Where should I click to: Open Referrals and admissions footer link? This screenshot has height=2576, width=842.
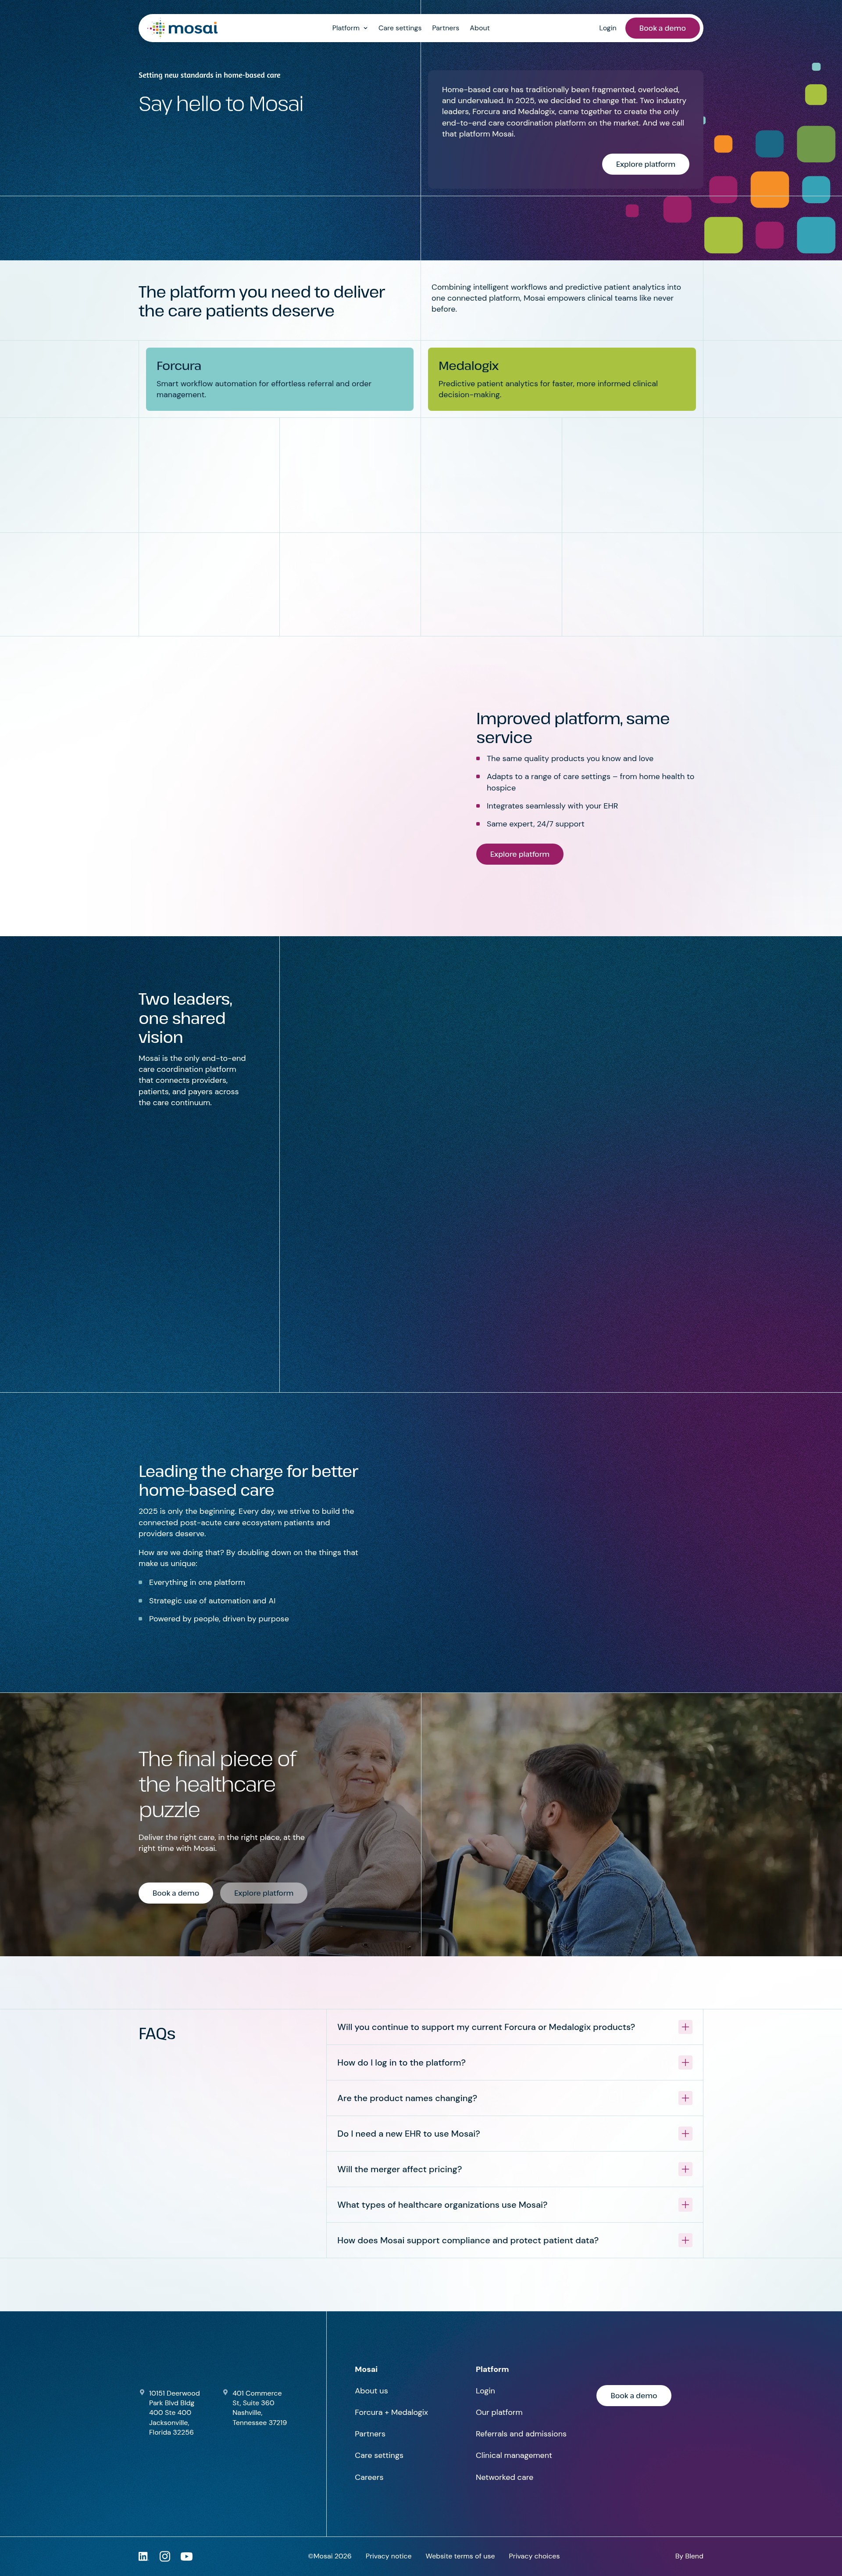(x=521, y=2433)
